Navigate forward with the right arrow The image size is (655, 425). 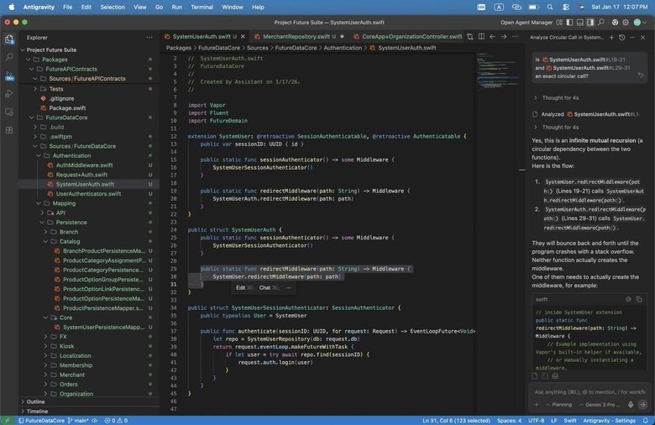click(504, 37)
